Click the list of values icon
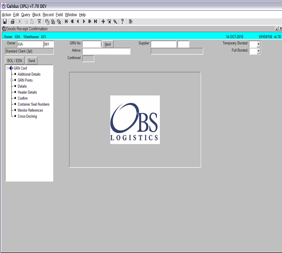Screen dimensions: 282x253 point(39,22)
